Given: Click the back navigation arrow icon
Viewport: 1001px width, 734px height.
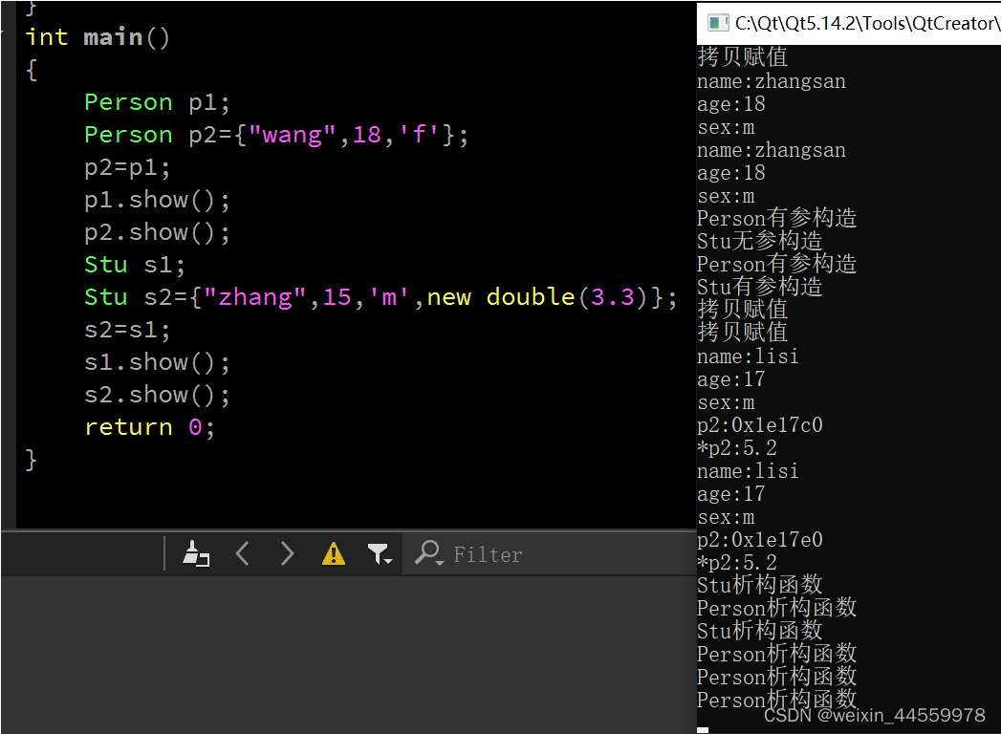Looking at the screenshot, I should 242,553.
